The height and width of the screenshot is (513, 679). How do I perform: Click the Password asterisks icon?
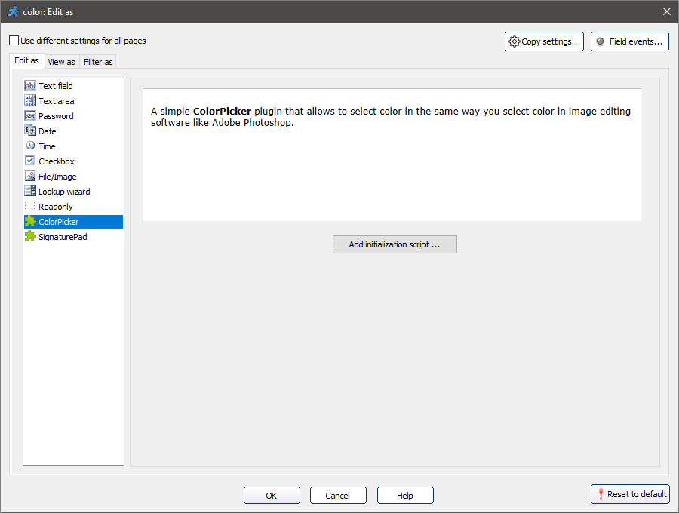(29, 115)
